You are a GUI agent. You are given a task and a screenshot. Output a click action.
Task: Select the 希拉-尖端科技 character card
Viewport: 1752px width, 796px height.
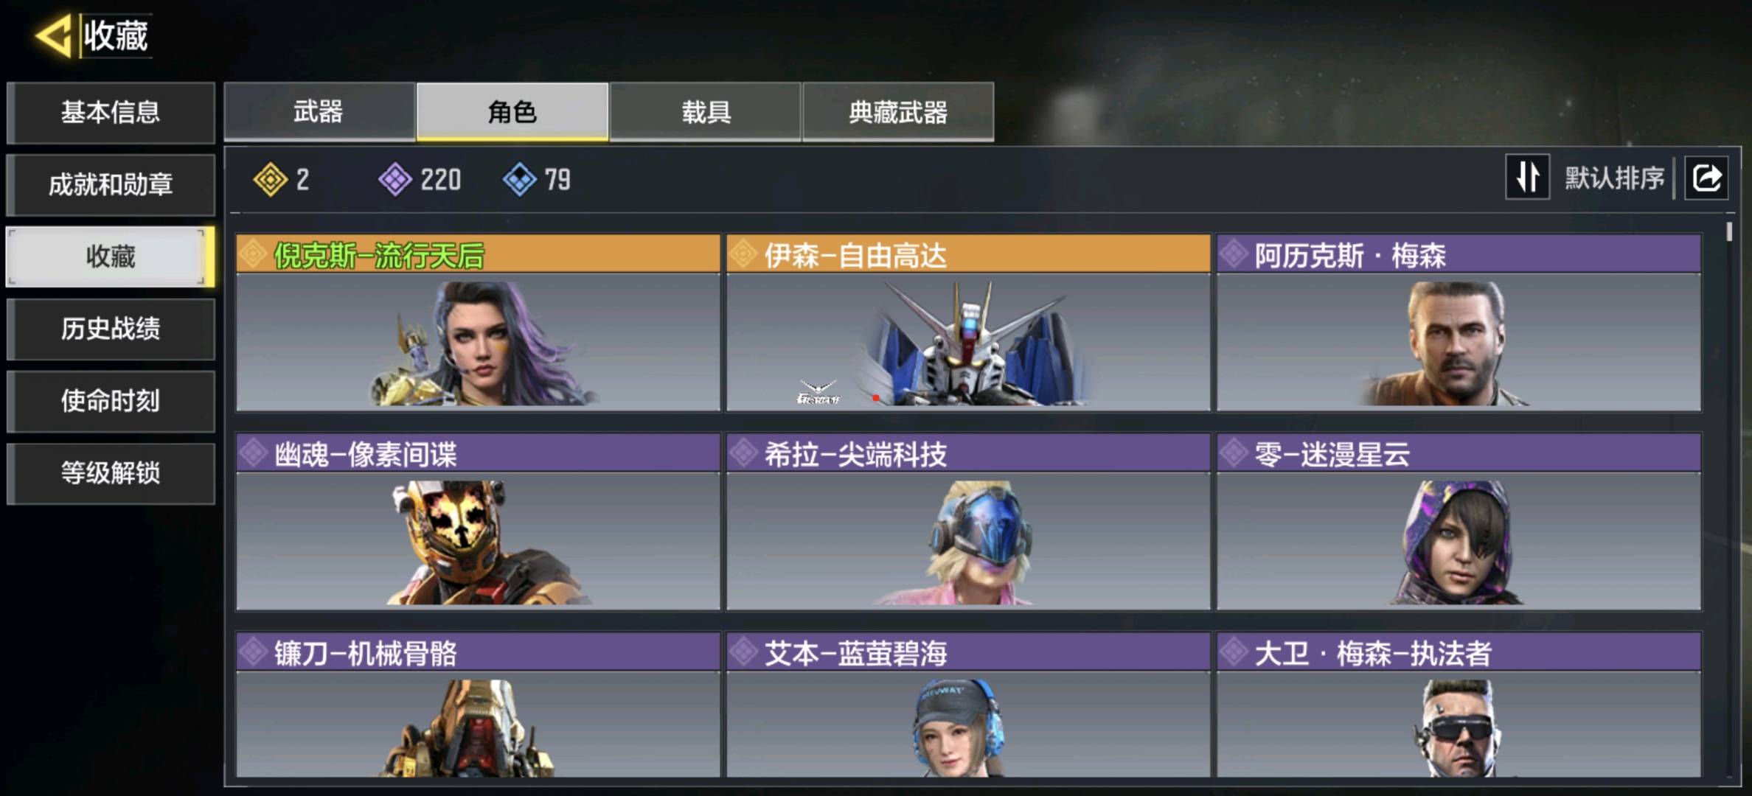click(x=968, y=522)
